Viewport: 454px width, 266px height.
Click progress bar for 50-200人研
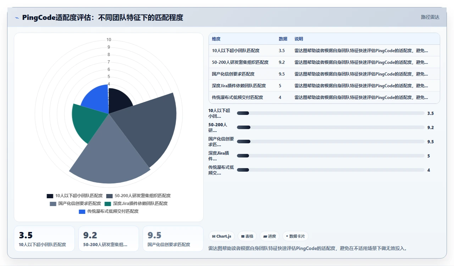click(x=331, y=127)
